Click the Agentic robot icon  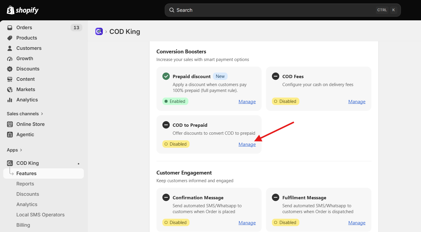(10, 134)
